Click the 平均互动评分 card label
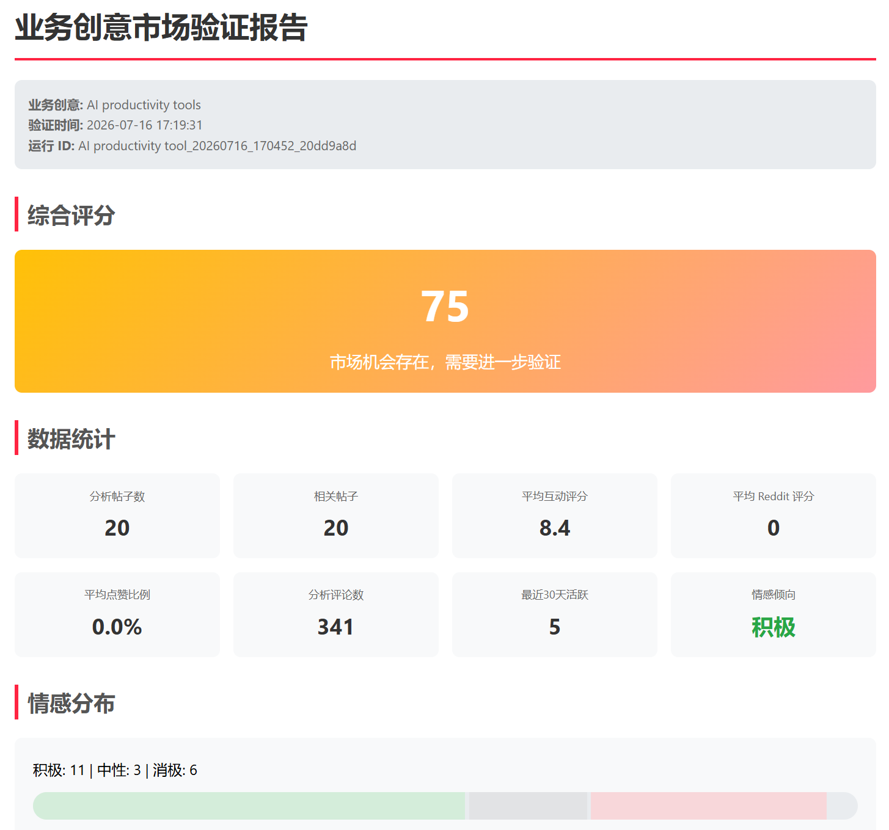889x830 pixels. pyautogui.click(x=555, y=497)
